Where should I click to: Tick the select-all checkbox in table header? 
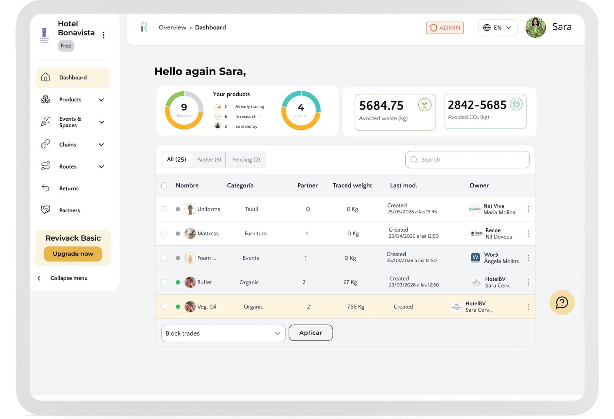(164, 185)
